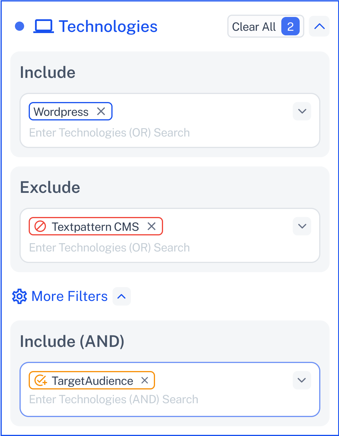339x436 pixels.
Task: Collapse More Filters using its chevron
Action: (122, 296)
